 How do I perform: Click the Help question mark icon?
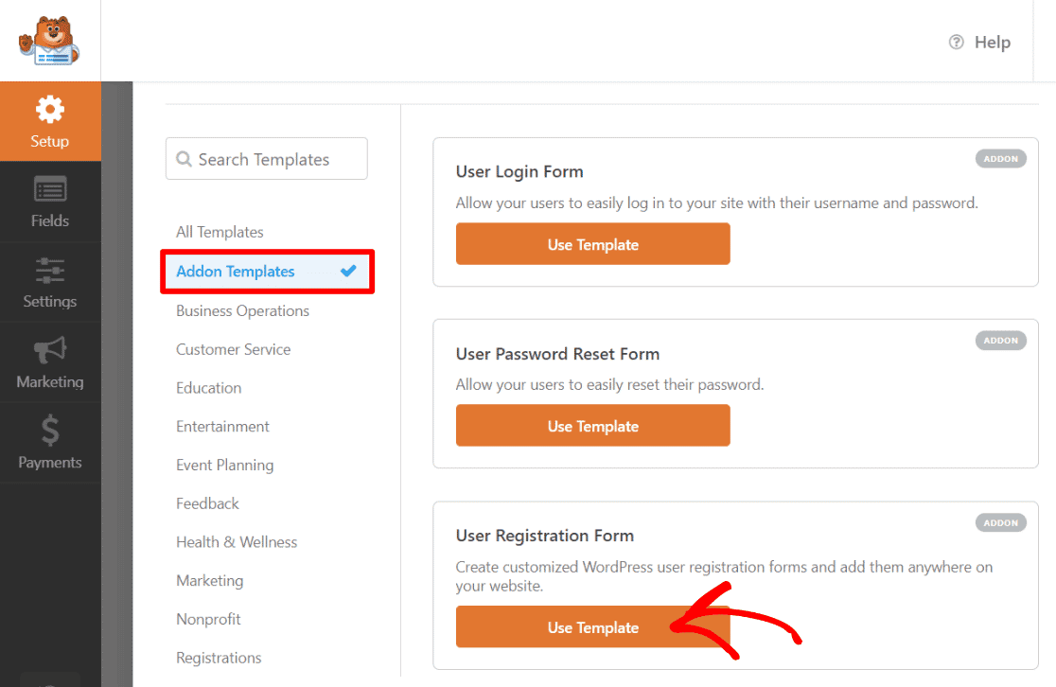tap(957, 42)
